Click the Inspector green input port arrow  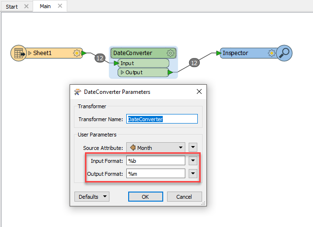(x=219, y=53)
